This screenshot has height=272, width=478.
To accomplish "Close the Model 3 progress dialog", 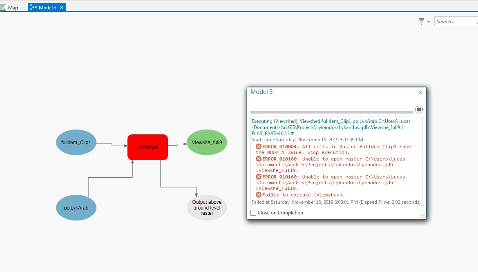I will pyautogui.click(x=420, y=92).
